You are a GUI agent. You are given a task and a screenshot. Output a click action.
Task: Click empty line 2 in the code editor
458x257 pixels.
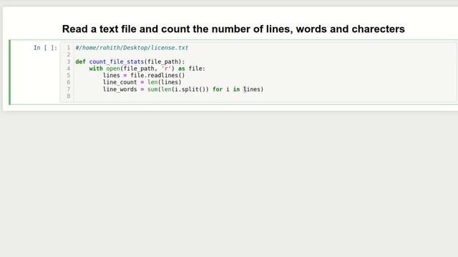coord(265,54)
